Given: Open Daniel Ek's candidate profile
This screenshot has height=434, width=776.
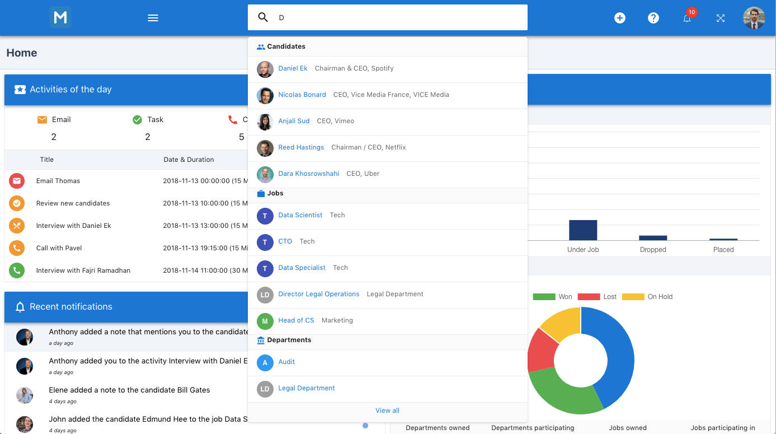Looking at the screenshot, I should [x=293, y=68].
